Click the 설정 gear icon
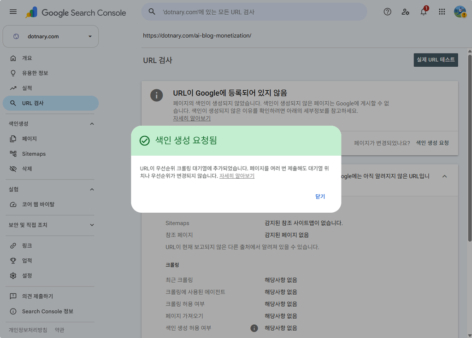 point(13,276)
